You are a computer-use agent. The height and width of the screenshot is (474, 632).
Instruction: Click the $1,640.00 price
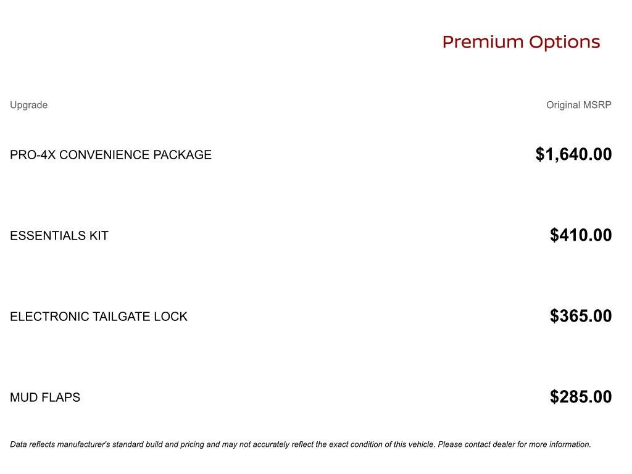click(573, 154)
